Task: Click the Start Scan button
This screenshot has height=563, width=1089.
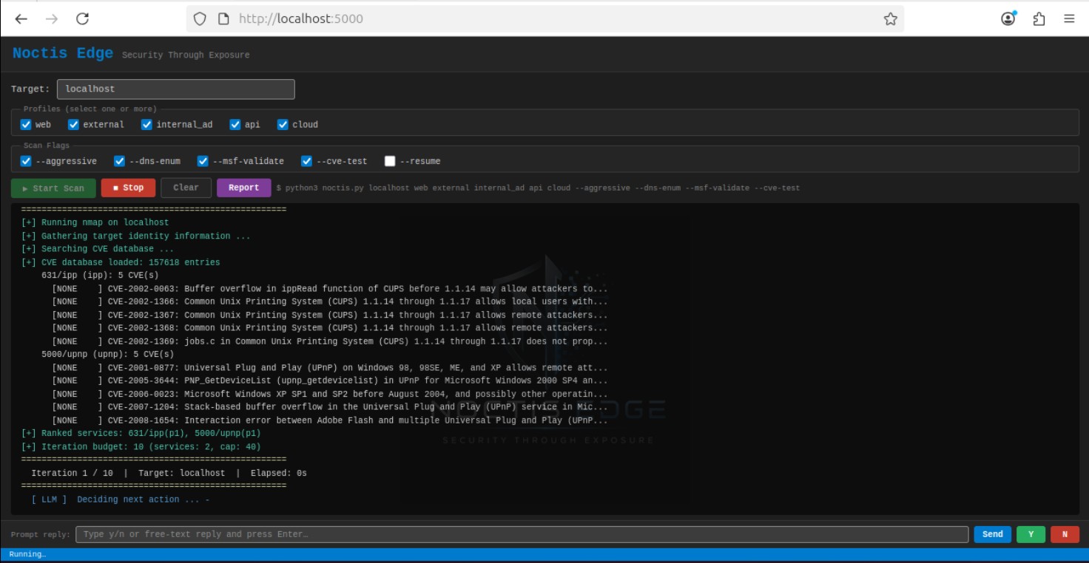Action: coord(53,188)
